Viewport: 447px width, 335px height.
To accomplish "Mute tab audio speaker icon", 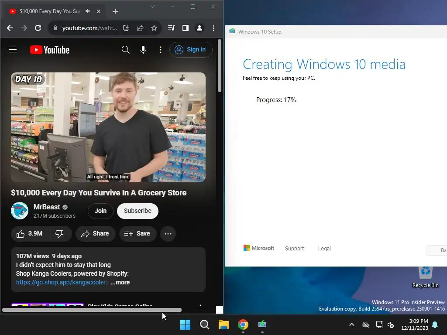I will [x=88, y=11].
